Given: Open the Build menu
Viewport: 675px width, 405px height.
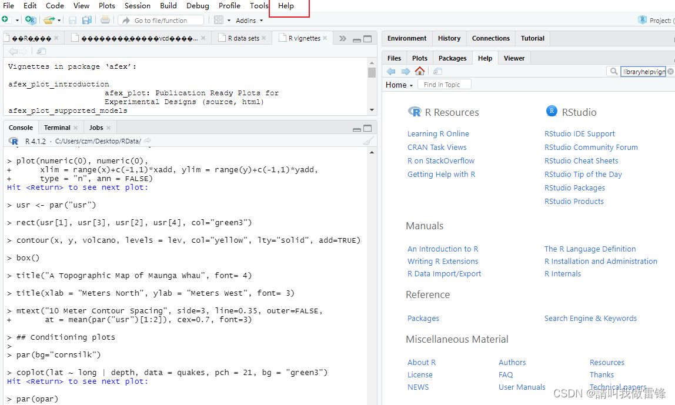Looking at the screenshot, I should [168, 6].
